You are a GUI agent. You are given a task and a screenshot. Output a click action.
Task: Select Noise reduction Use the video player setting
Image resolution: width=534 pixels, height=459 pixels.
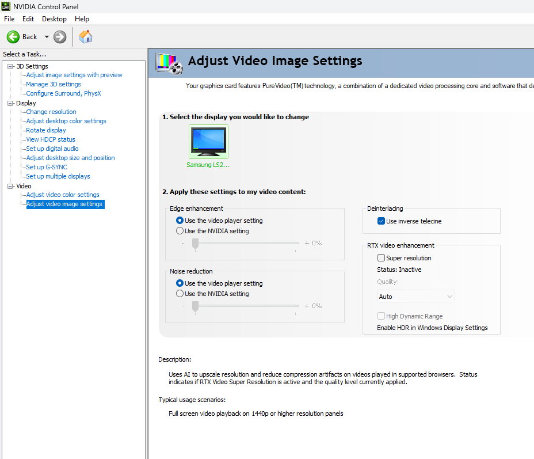pos(180,283)
